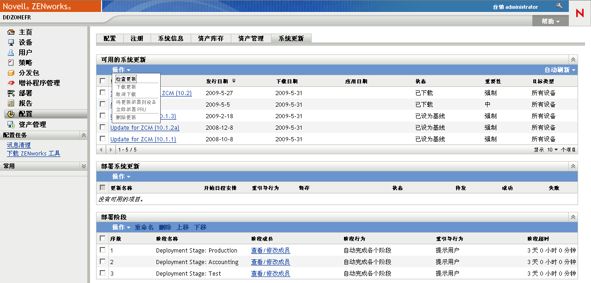Viewport: 591px width, 283px height.
Task: Tick checkbox for Deployment Stage: Test
Action: 103,273
